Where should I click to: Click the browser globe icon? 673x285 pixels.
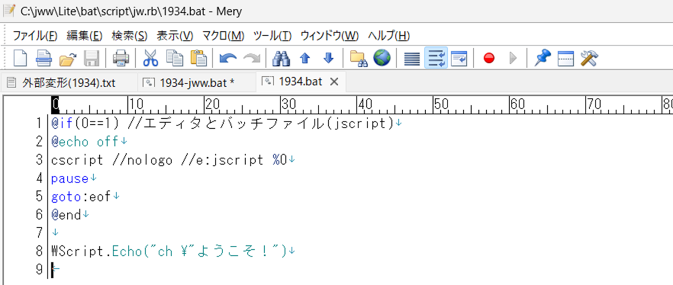coord(382,58)
